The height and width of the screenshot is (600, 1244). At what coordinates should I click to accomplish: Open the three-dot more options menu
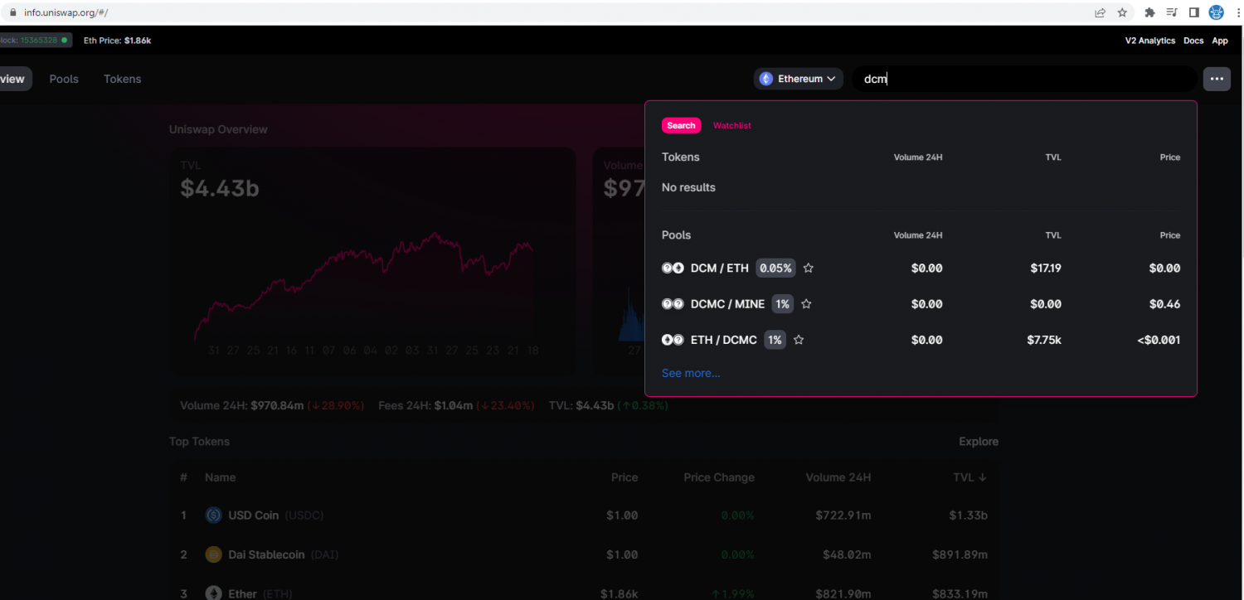pyautogui.click(x=1217, y=79)
